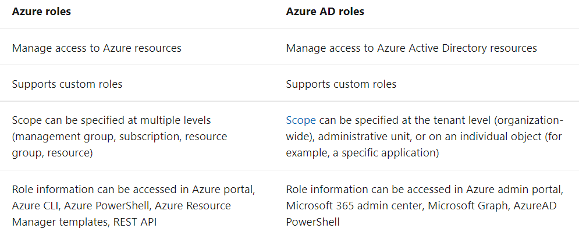Viewport: 579px width, 239px height.
Task: Click 'Supports custom roles' under Azure roles
Action: (x=67, y=84)
